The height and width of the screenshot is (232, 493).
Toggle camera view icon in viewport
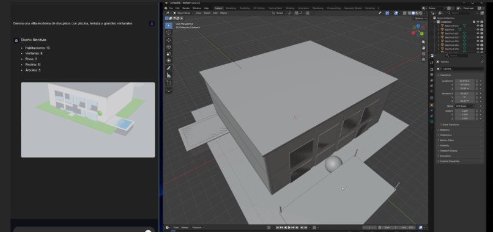(423, 54)
